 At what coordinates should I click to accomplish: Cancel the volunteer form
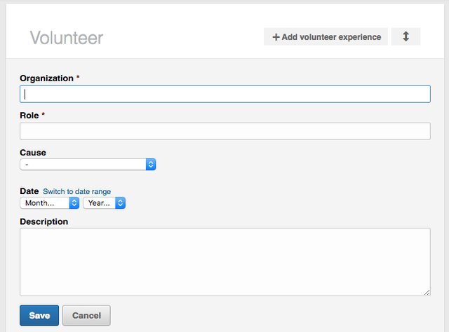click(86, 315)
